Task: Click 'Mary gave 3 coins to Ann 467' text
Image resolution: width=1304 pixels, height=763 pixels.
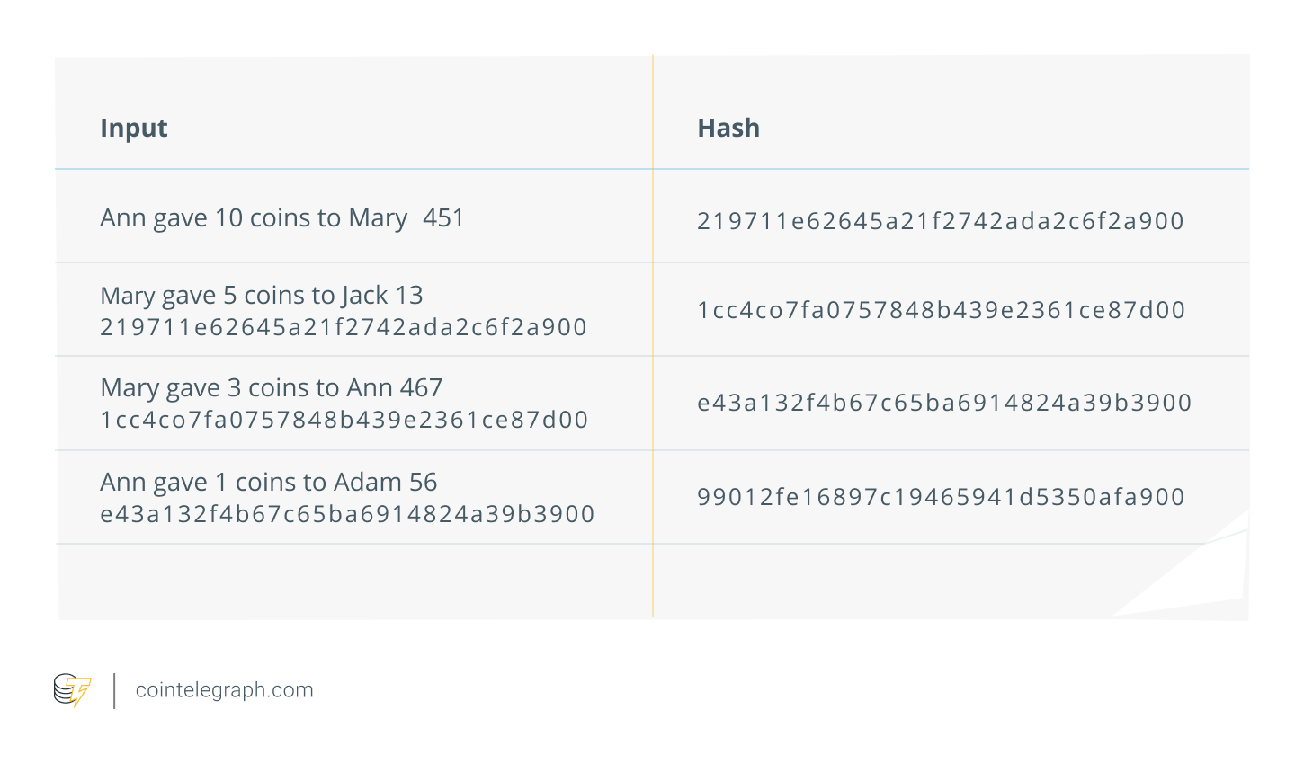Action: 272,388
